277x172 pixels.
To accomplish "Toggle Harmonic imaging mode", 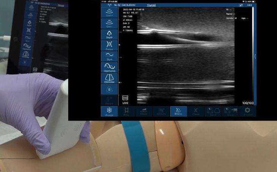I will pos(110,68).
